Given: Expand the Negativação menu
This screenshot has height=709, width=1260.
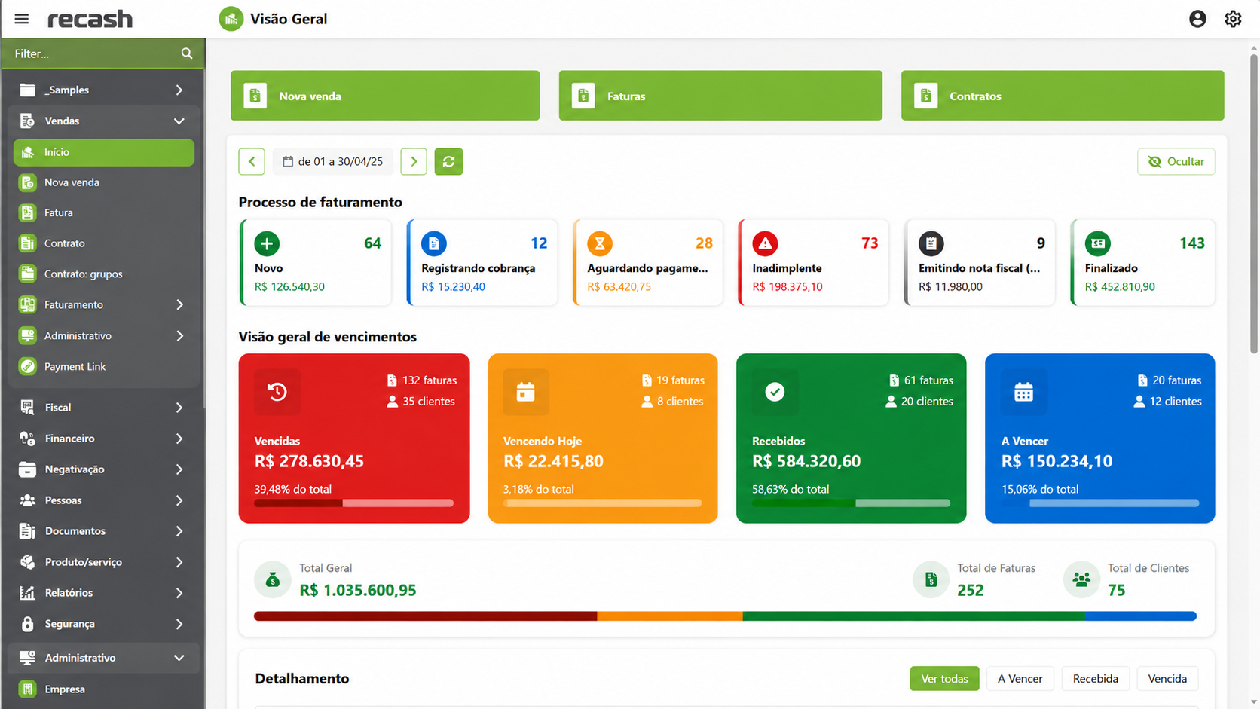Looking at the screenshot, I should 103,469.
